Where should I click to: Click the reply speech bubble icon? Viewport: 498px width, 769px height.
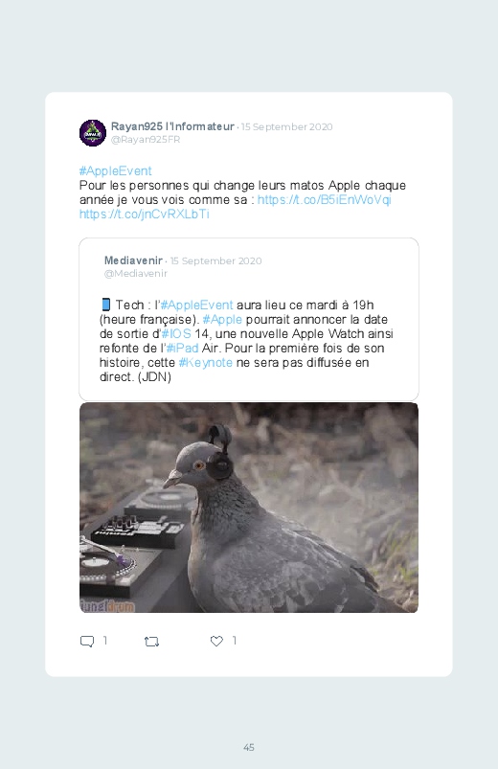(x=87, y=641)
